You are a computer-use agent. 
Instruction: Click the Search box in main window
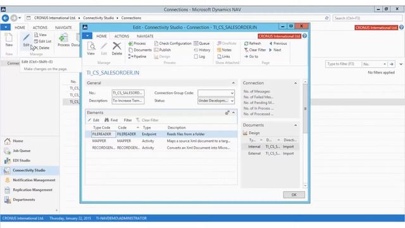click(367, 18)
